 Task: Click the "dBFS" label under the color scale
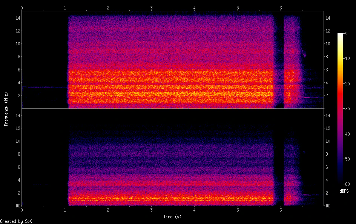point(344,191)
